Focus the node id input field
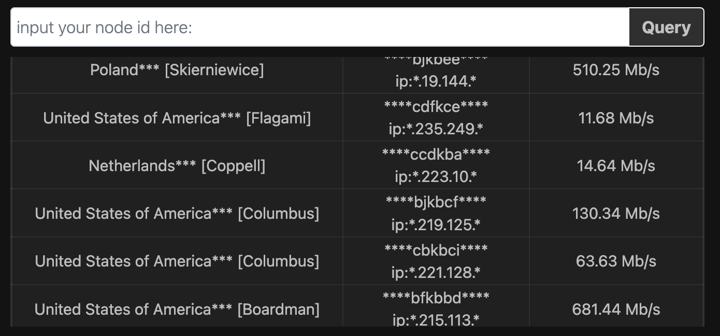Viewport: 720px width, 336px height. pyautogui.click(x=320, y=27)
